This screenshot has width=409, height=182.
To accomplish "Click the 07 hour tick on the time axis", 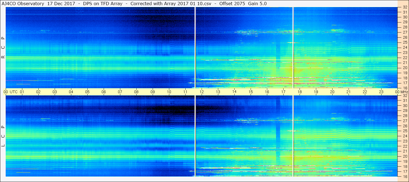I will click(x=120, y=92).
